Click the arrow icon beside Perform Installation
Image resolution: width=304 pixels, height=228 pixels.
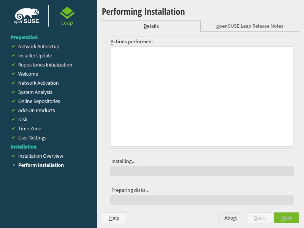(x=13, y=165)
